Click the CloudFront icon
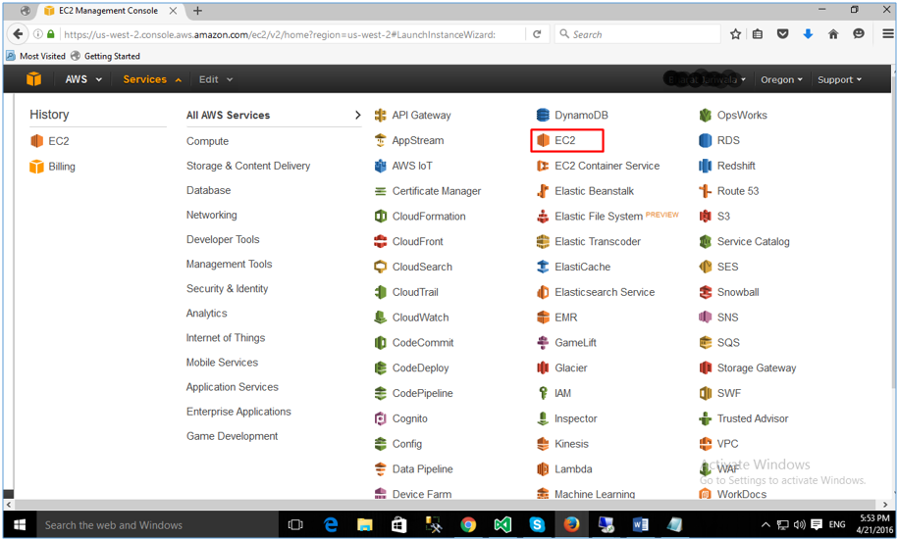The image size is (897, 539). (381, 241)
